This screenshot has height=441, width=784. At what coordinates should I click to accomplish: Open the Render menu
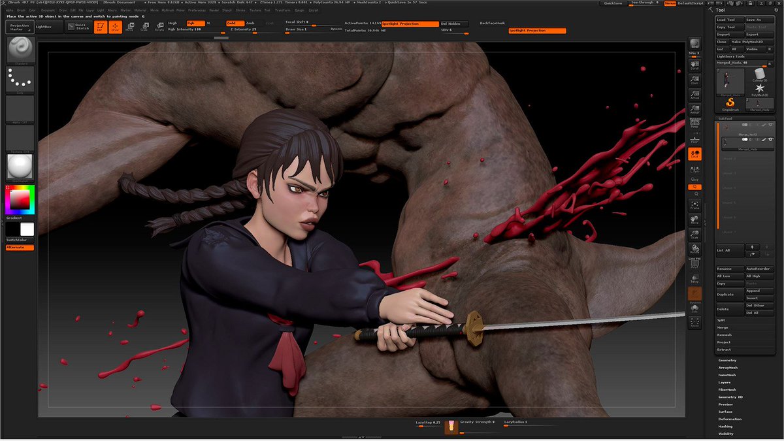coord(214,10)
